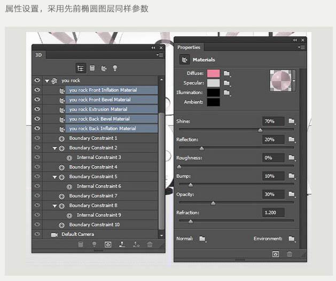The height and width of the screenshot is (281, 336).
Task: Click the pink Diffuse color swatch
Action: (213, 73)
